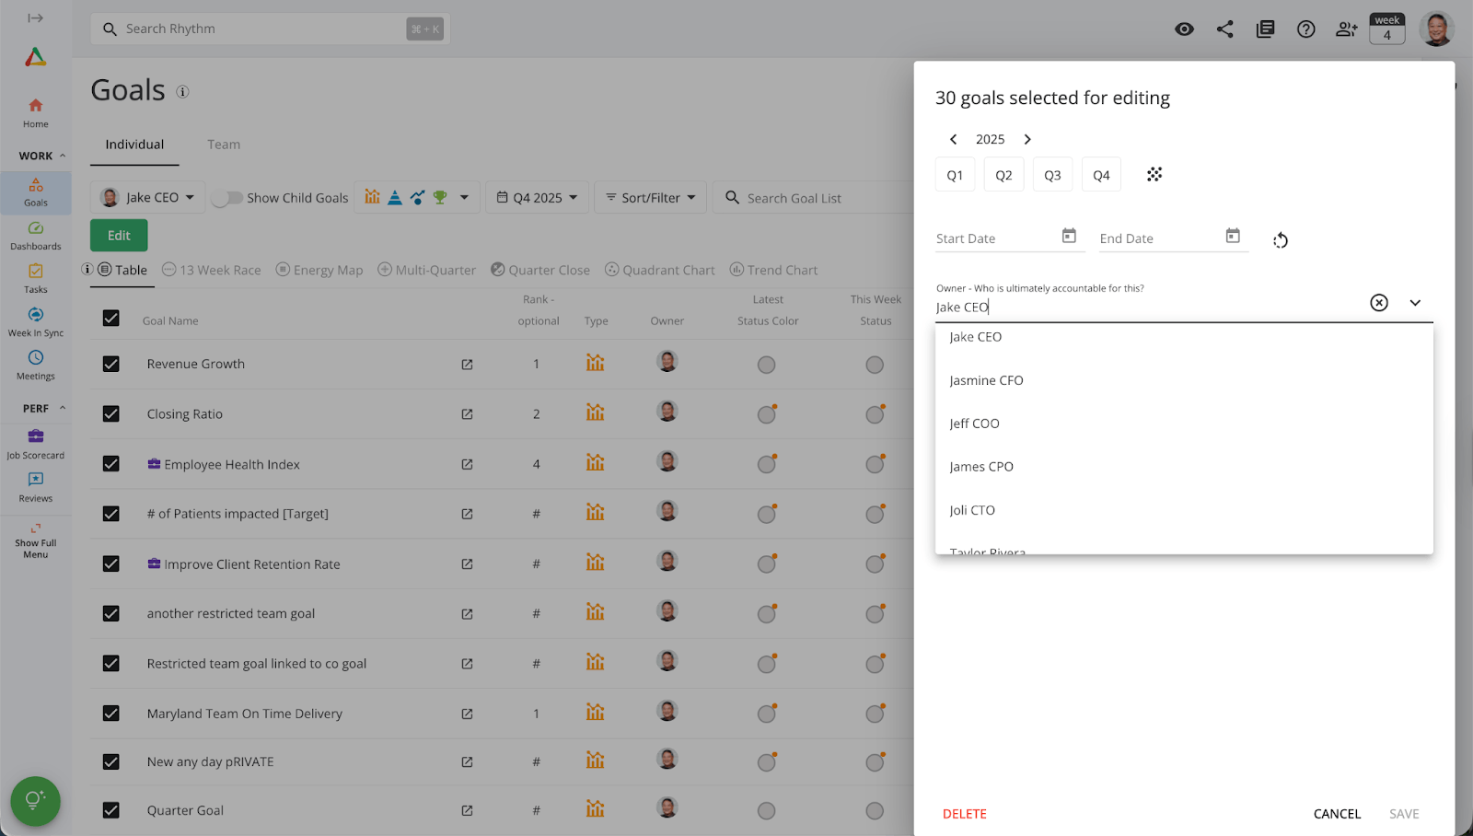The width and height of the screenshot is (1473, 836).
Task: Toggle the Show Child Goals switch
Action: click(x=226, y=198)
